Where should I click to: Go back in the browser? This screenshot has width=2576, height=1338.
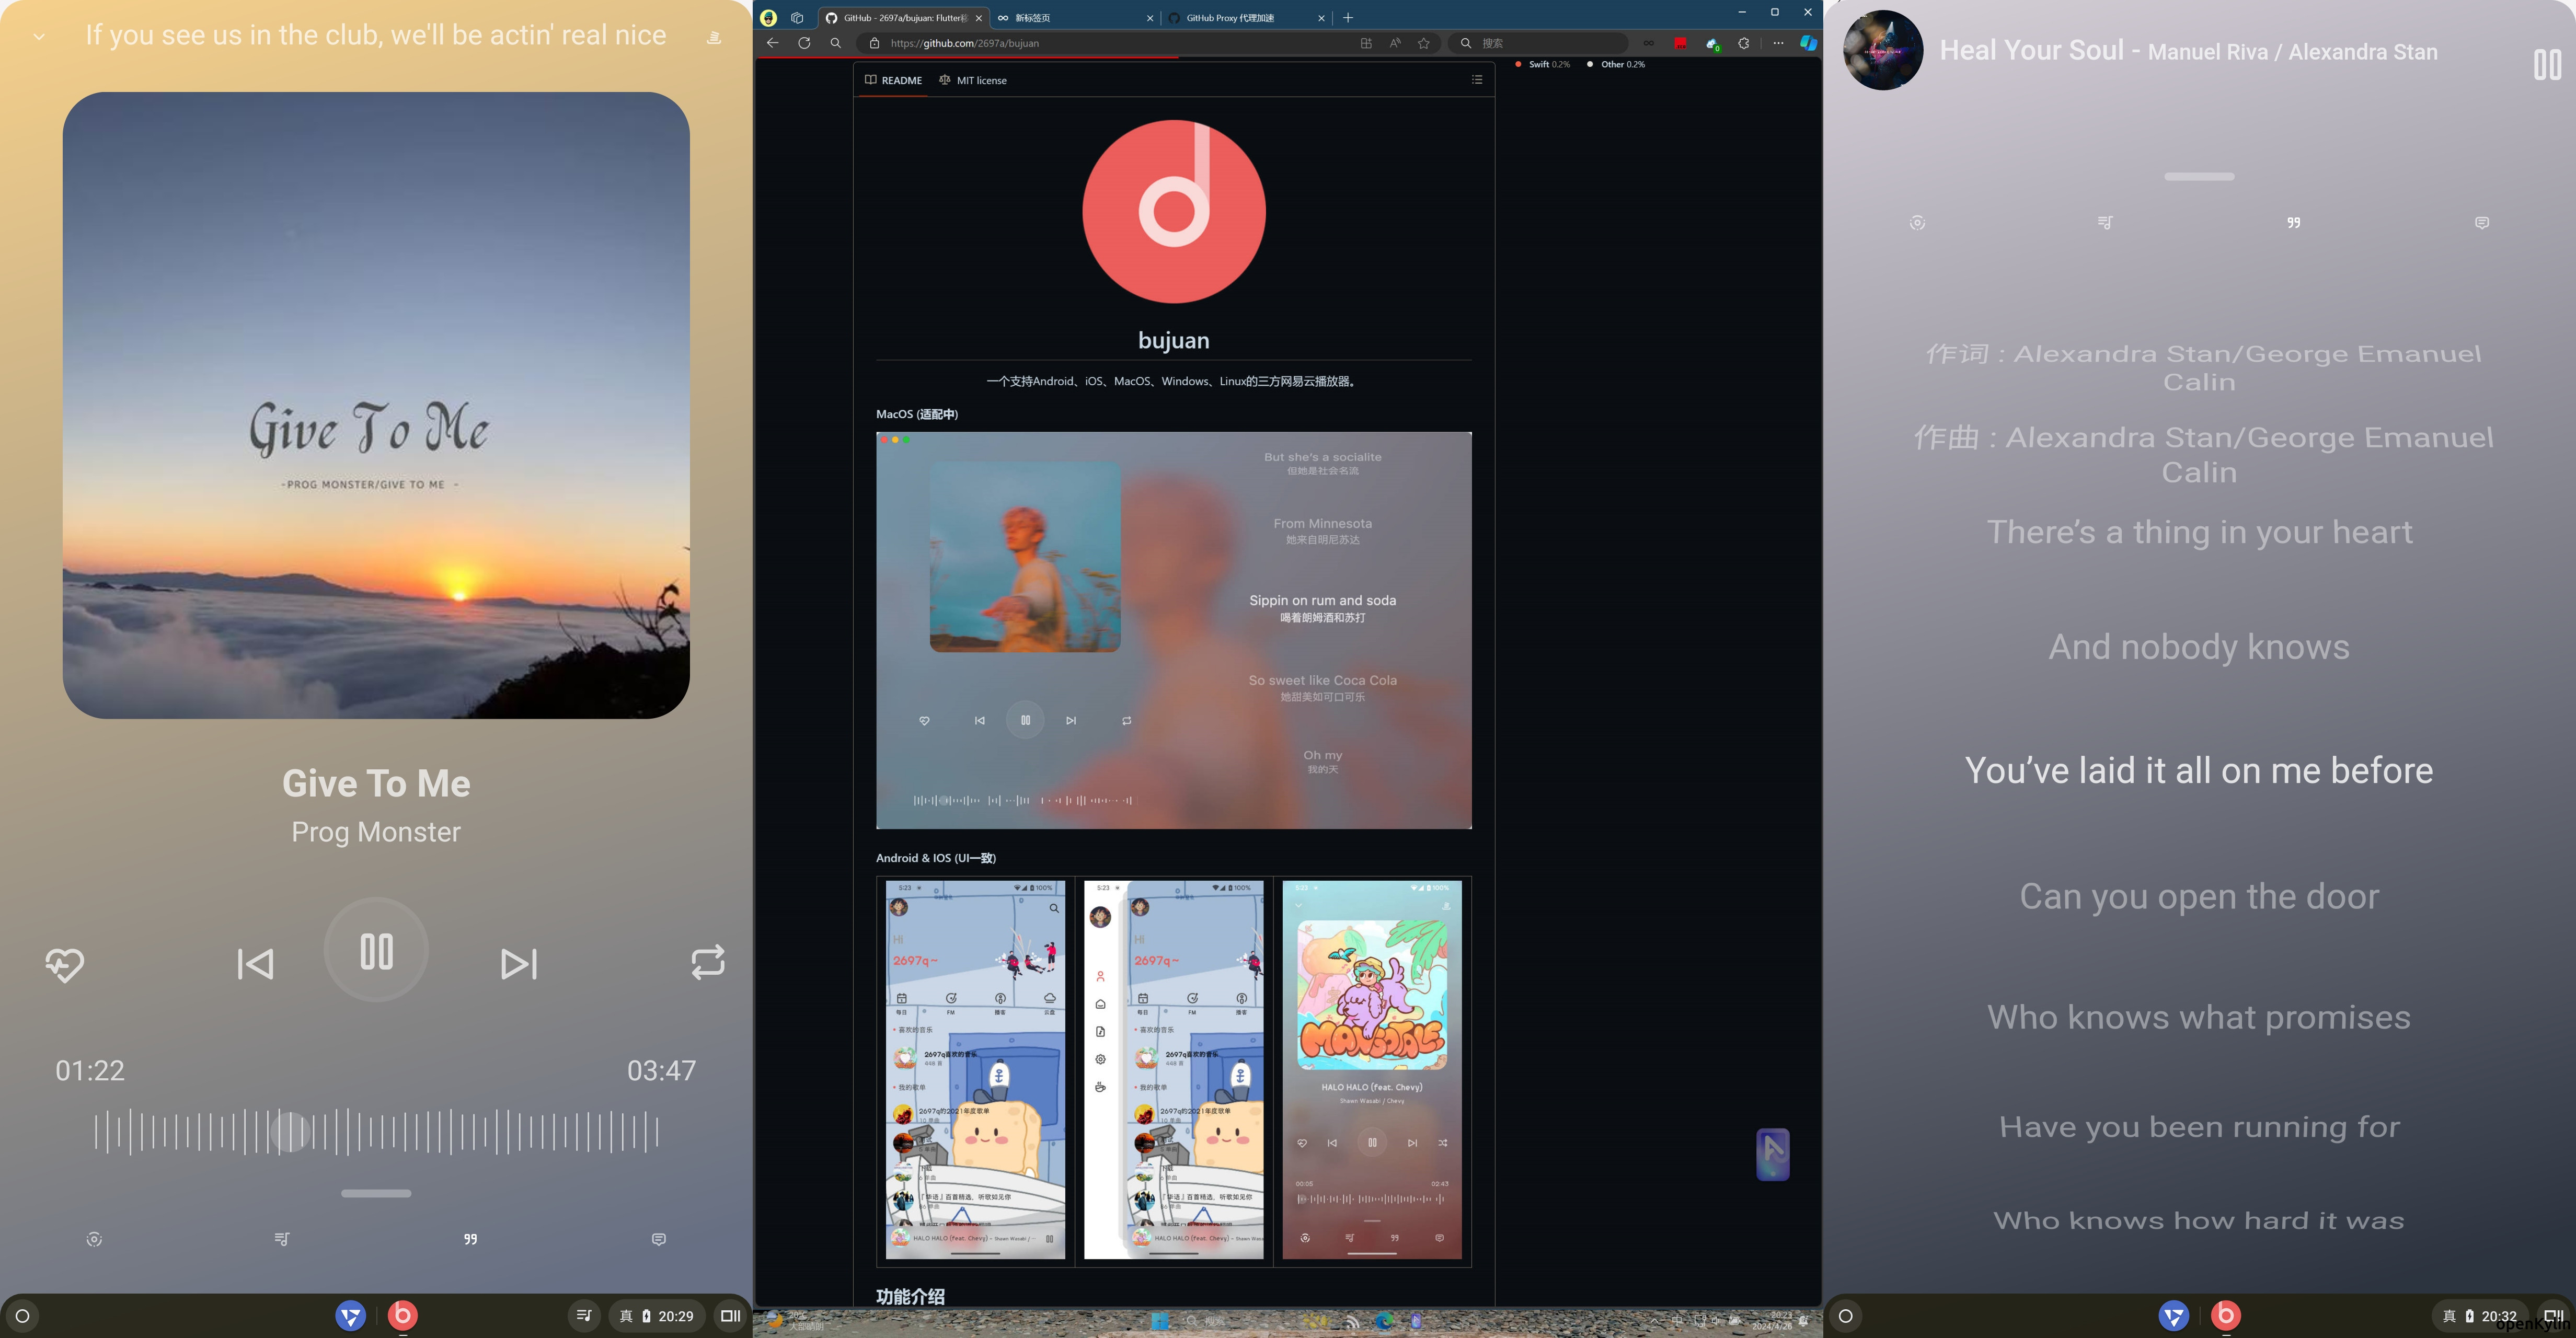pyautogui.click(x=772, y=43)
